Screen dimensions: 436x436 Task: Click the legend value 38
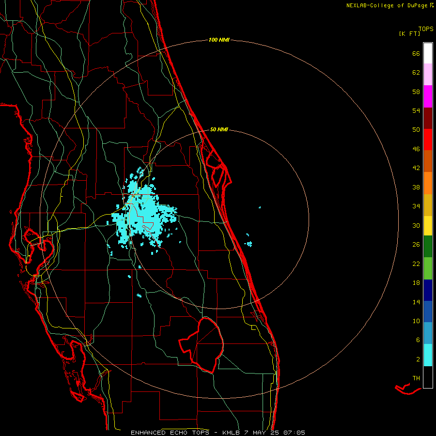click(416, 187)
